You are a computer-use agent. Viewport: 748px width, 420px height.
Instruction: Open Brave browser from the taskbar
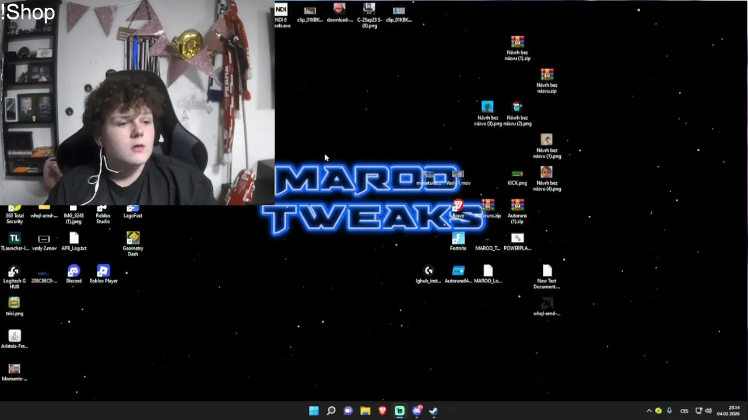click(x=382, y=411)
